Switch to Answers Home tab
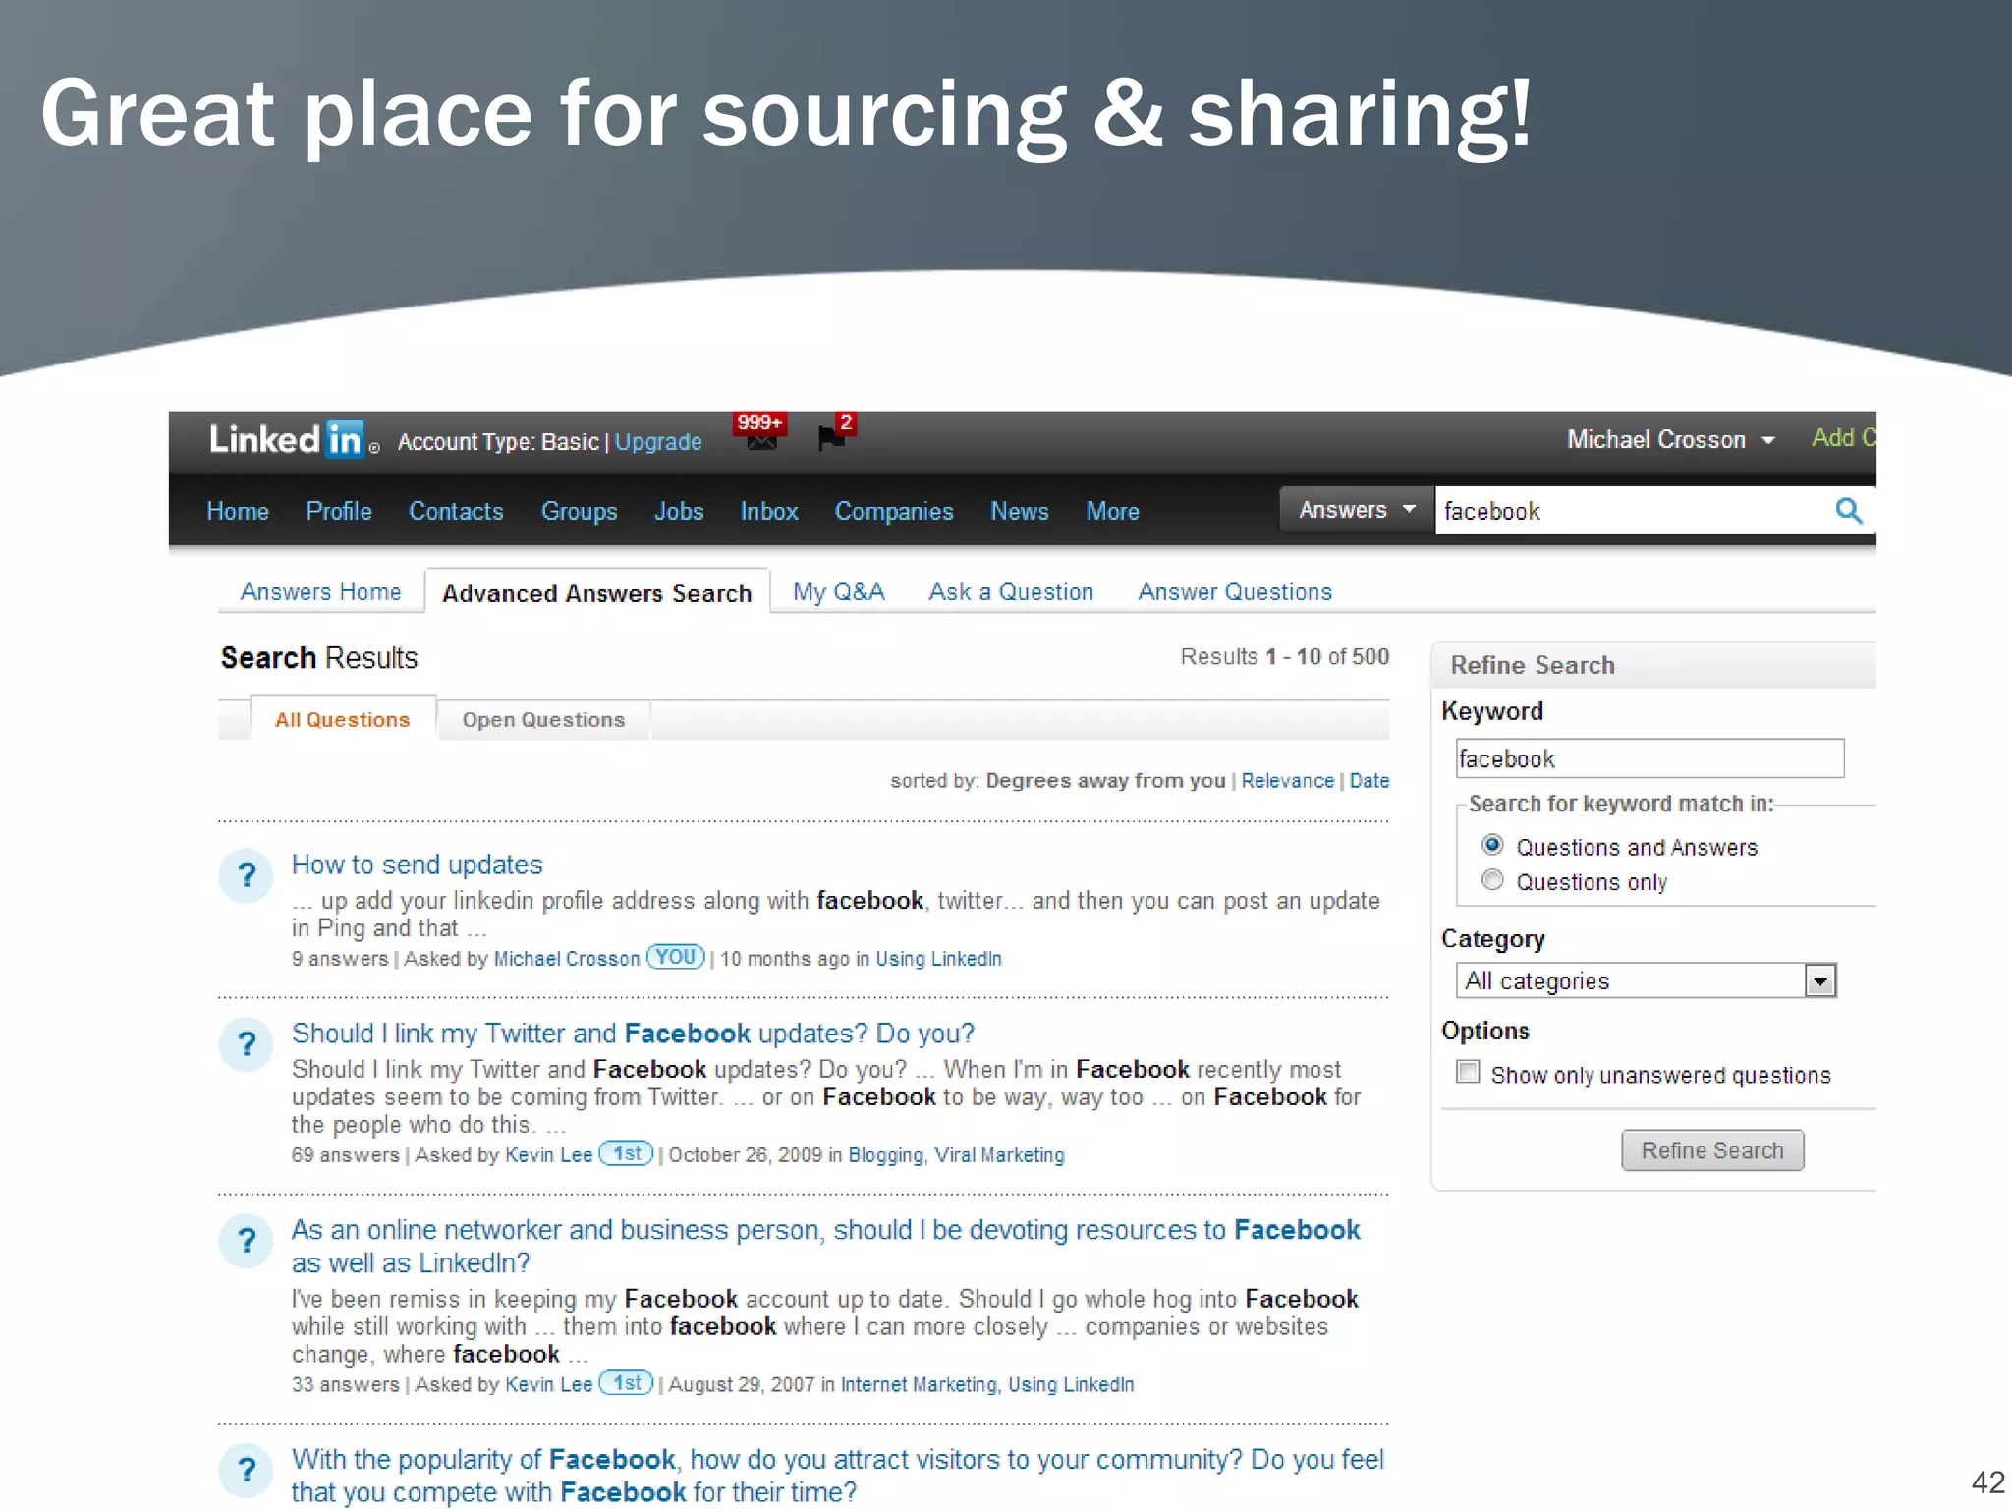Viewport: 2012px width, 1509px height. [320, 591]
